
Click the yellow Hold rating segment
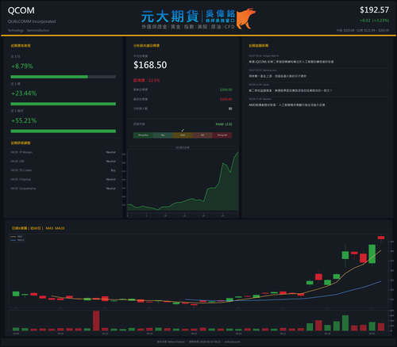pyautogui.click(x=183, y=135)
